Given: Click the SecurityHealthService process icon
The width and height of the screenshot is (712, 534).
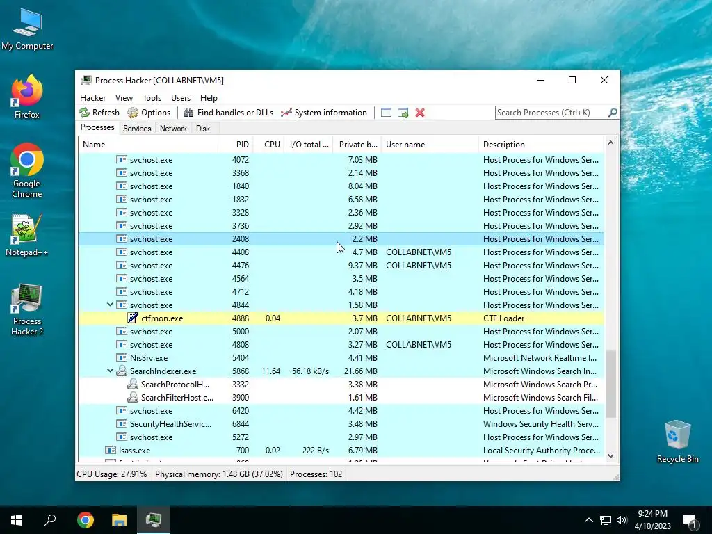Looking at the screenshot, I should pos(121,423).
